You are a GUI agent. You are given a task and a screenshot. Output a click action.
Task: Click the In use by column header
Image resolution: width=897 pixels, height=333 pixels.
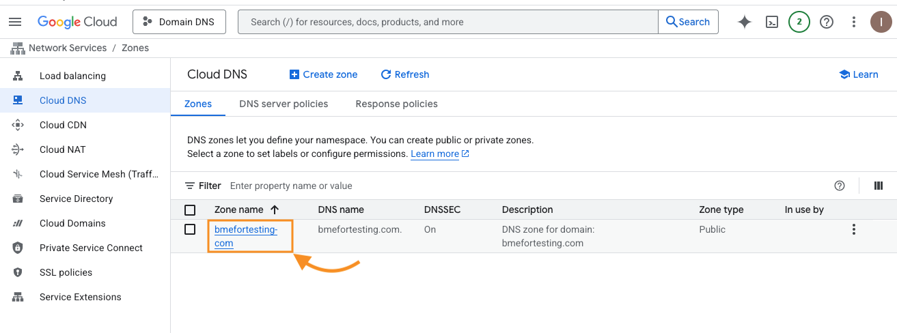tap(804, 209)
